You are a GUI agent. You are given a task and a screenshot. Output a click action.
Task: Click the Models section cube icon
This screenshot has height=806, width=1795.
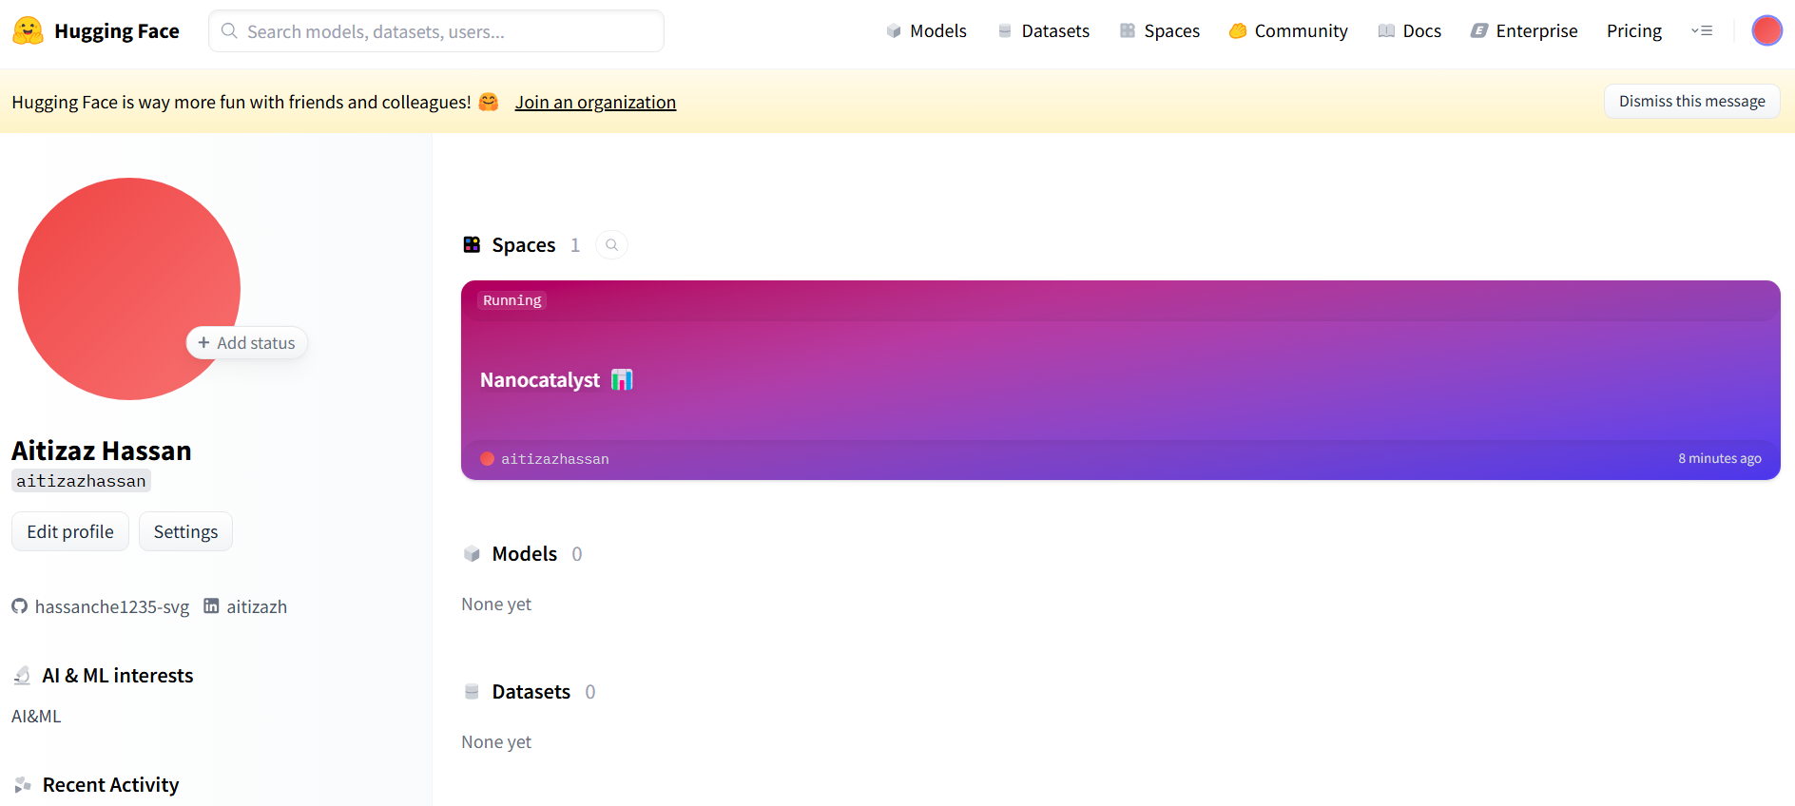[x=472, y=554]
